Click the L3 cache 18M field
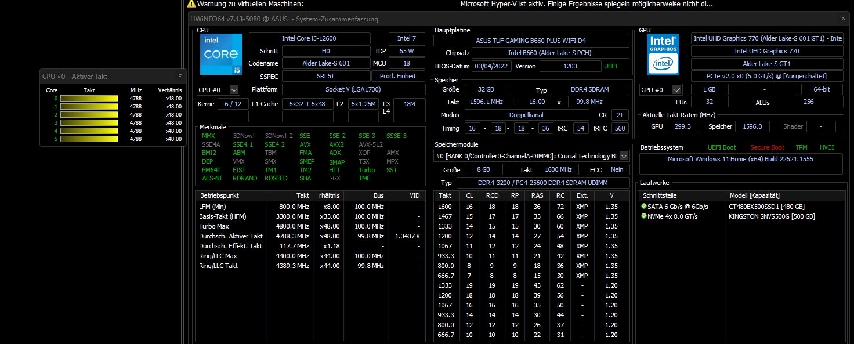Image resolution: width=854 pixels, height=344 pixels. coord(410,110)
